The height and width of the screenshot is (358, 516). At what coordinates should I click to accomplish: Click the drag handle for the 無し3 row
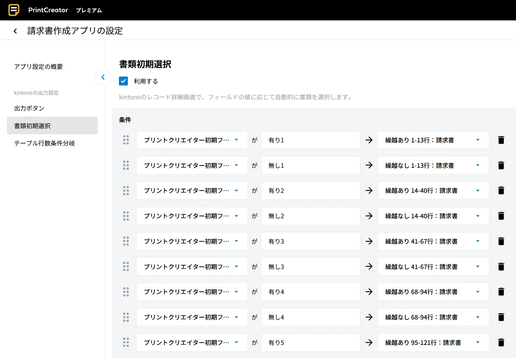click(x=126, y=267)
